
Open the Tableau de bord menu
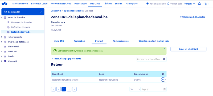coord(20,4)
